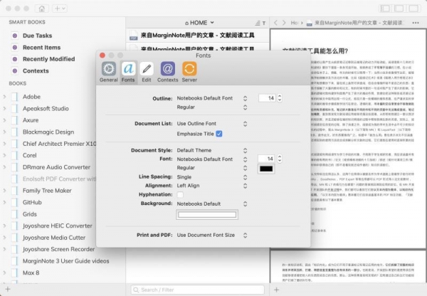This screenshot has width=427, height=296.
Task: Select the Max 8 book
Action: [31, 273]
